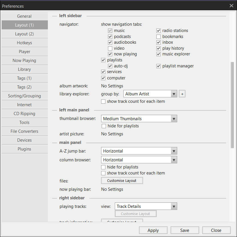
Task: Disable the auto-dj checkbox
Action: pyautogui.click(x=110, y=66)
